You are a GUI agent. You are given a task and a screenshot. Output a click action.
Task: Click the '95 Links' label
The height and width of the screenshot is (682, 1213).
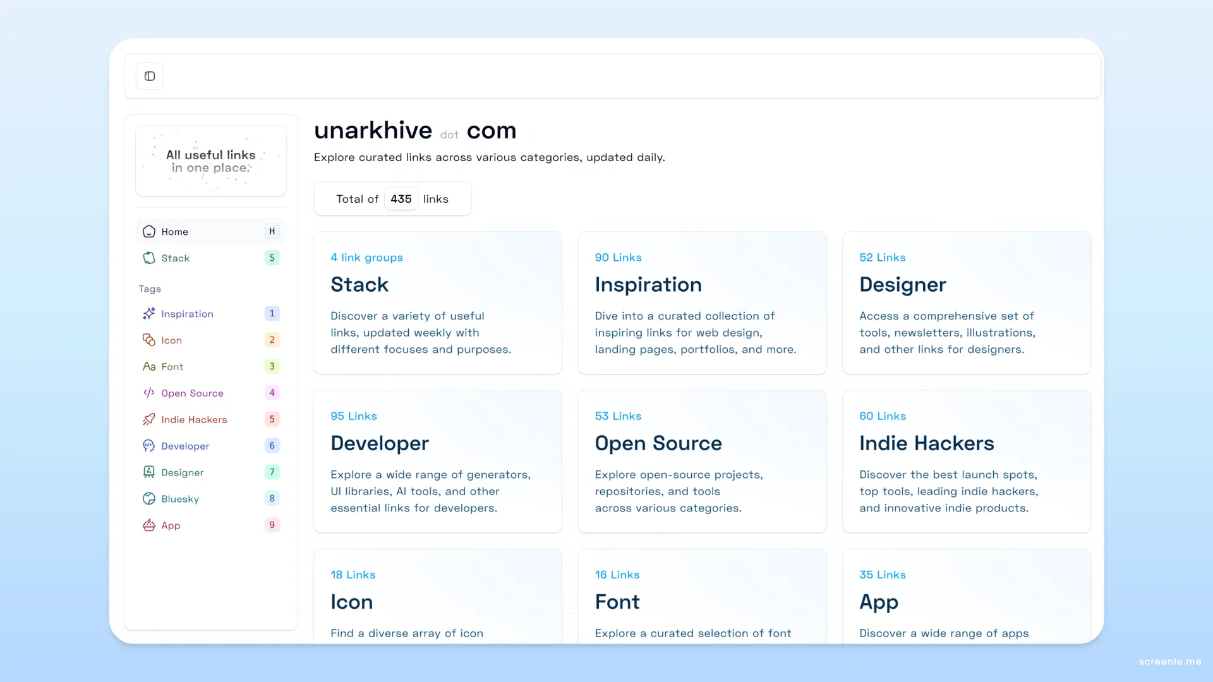(x=354, y=416)
